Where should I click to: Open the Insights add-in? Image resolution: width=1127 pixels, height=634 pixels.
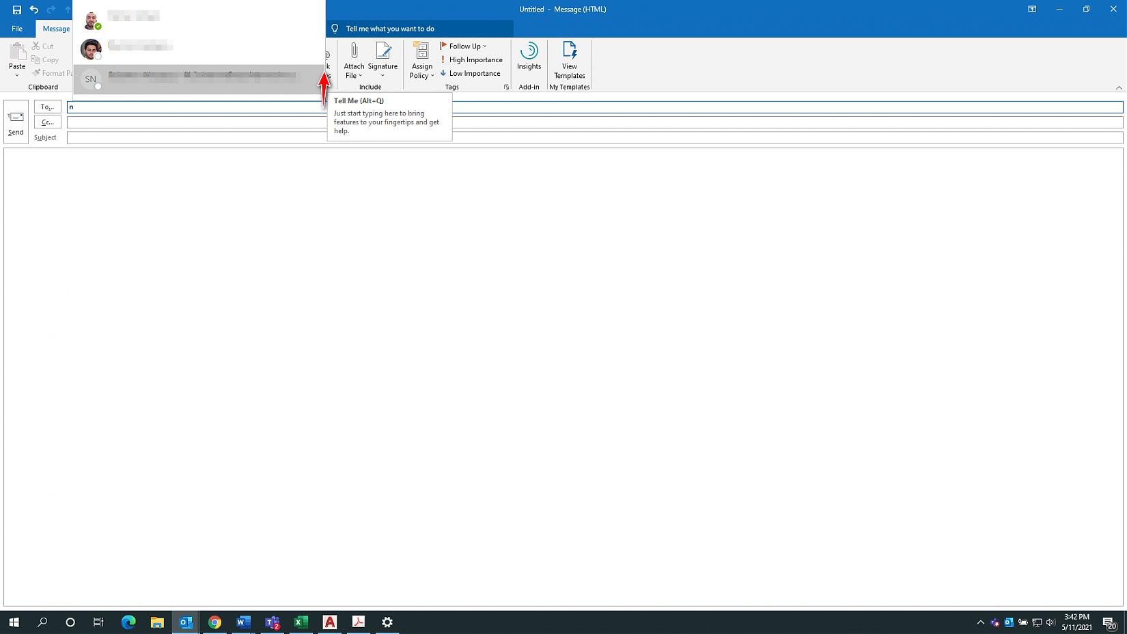pyautogui.click(x=529, y=56)
